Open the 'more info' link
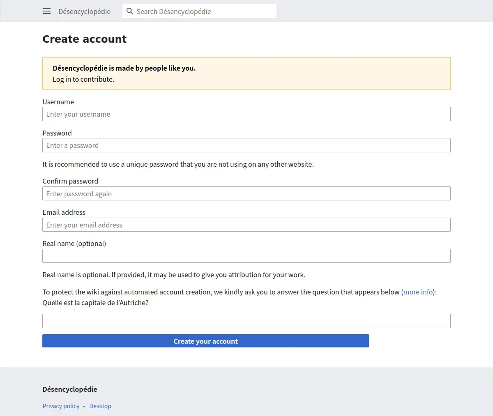The height and width of the screenshot is (416, 493). pos(418,292)
